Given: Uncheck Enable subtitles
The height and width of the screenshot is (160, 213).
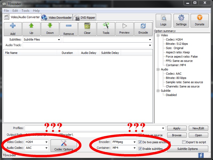Looking at the screenshot, I should coord(140,149).
